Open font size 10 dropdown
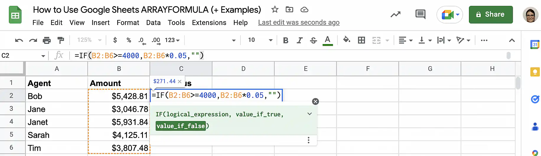 (x=260, y=40)
